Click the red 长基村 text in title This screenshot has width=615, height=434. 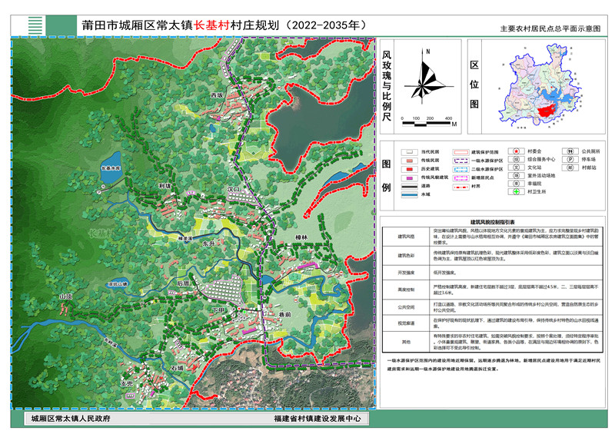pyautogui.click(x=218, y=24)
